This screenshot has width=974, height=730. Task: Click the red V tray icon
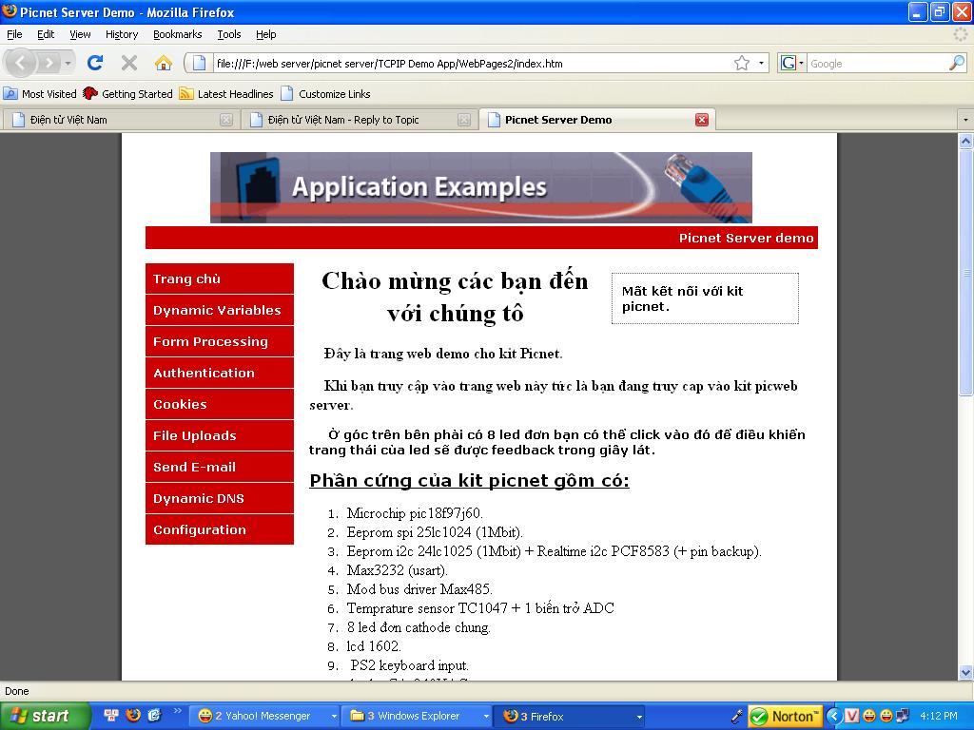click(851, 717)
